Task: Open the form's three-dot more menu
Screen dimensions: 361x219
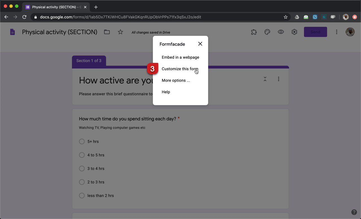Action: pyautogui.click(x=336, y=32)
